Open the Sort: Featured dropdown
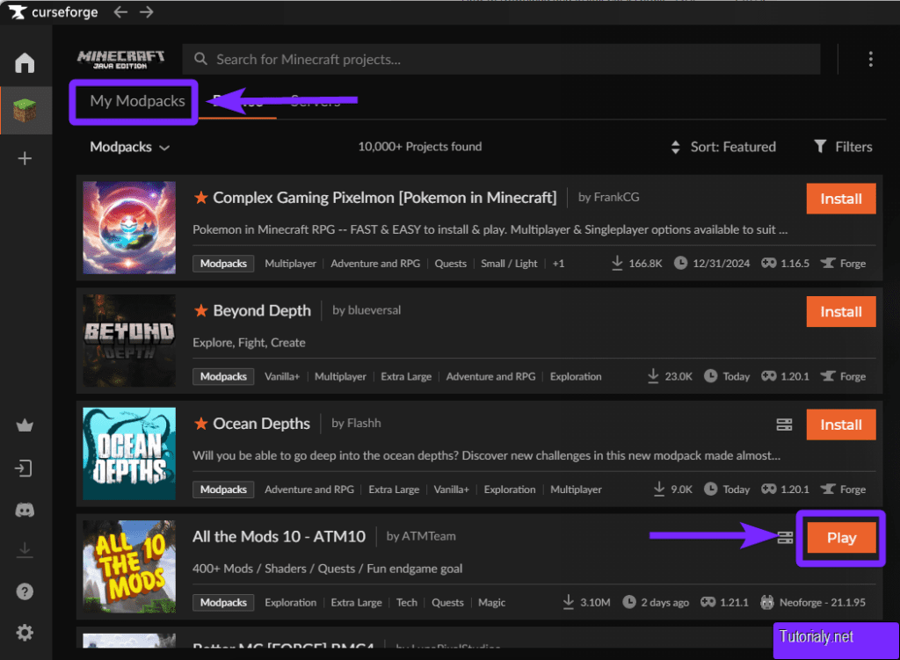Viewport: 900px width, 660px height. click(x=723, y=147)
